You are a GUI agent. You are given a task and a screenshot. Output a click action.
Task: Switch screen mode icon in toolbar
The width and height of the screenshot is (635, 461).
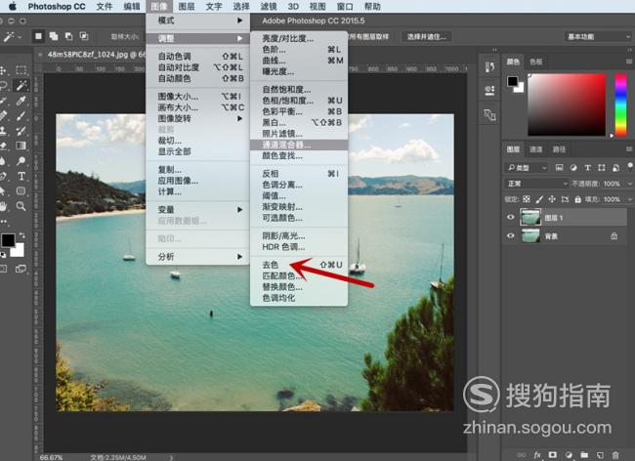21,269
